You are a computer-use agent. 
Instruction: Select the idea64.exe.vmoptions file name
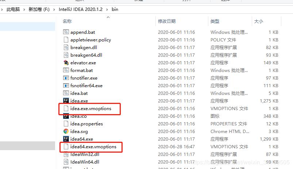pyautogui.click(x=93, y=147)
